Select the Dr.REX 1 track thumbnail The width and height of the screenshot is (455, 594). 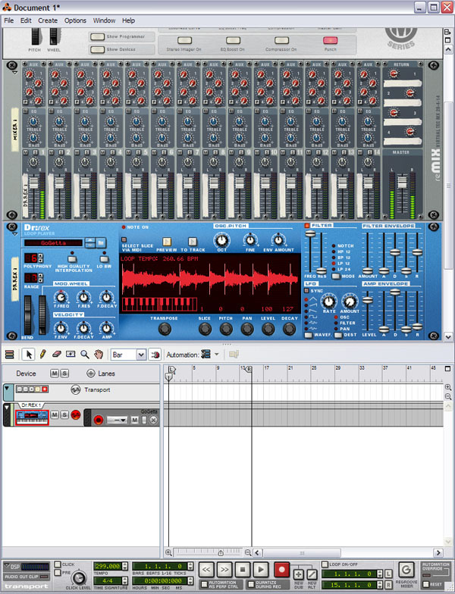32,417
